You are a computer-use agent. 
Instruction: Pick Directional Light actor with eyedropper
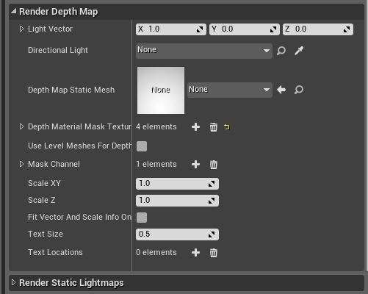click(x=299, y=51)
